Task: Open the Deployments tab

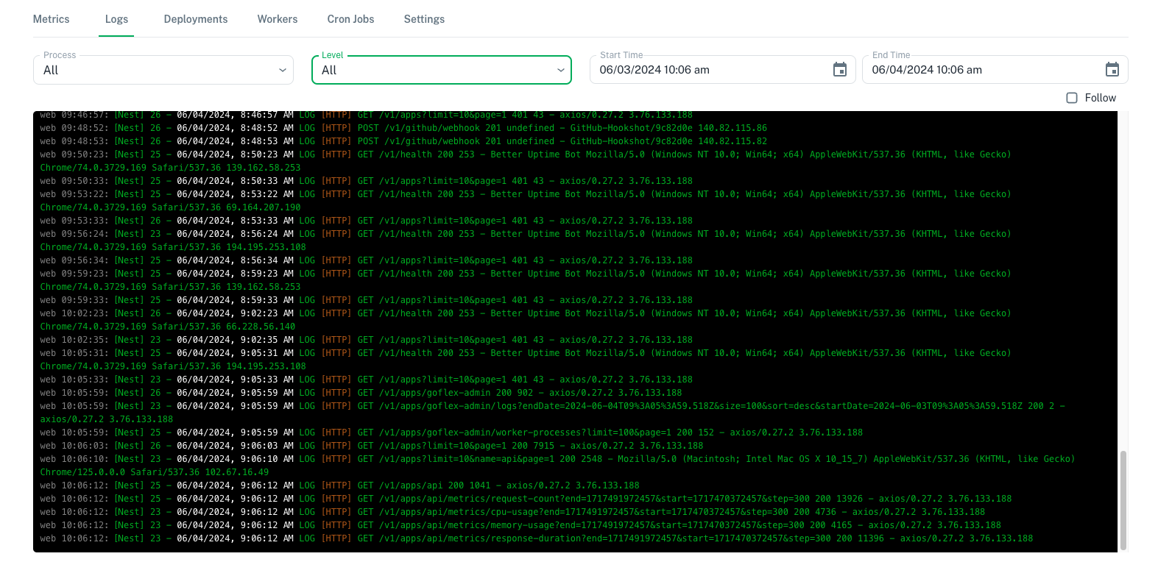Action: click(196, 19)
